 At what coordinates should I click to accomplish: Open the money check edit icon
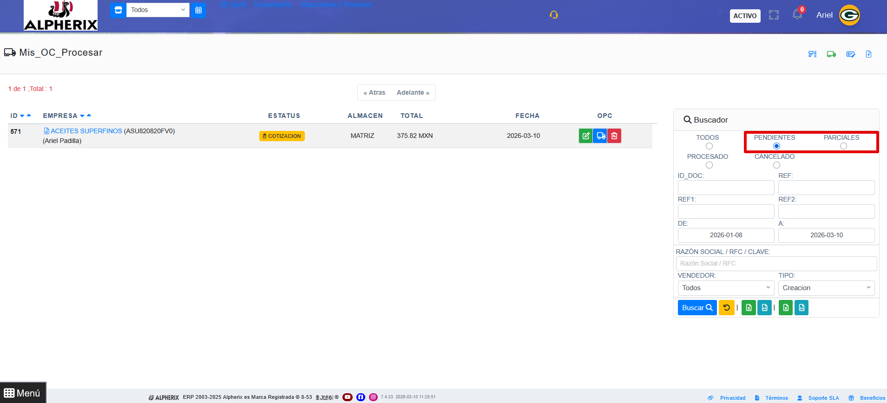pos(851,54)
